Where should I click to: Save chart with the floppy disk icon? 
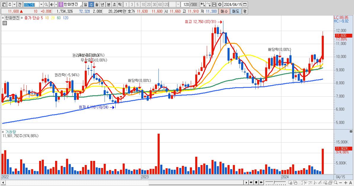click(214, 4)
